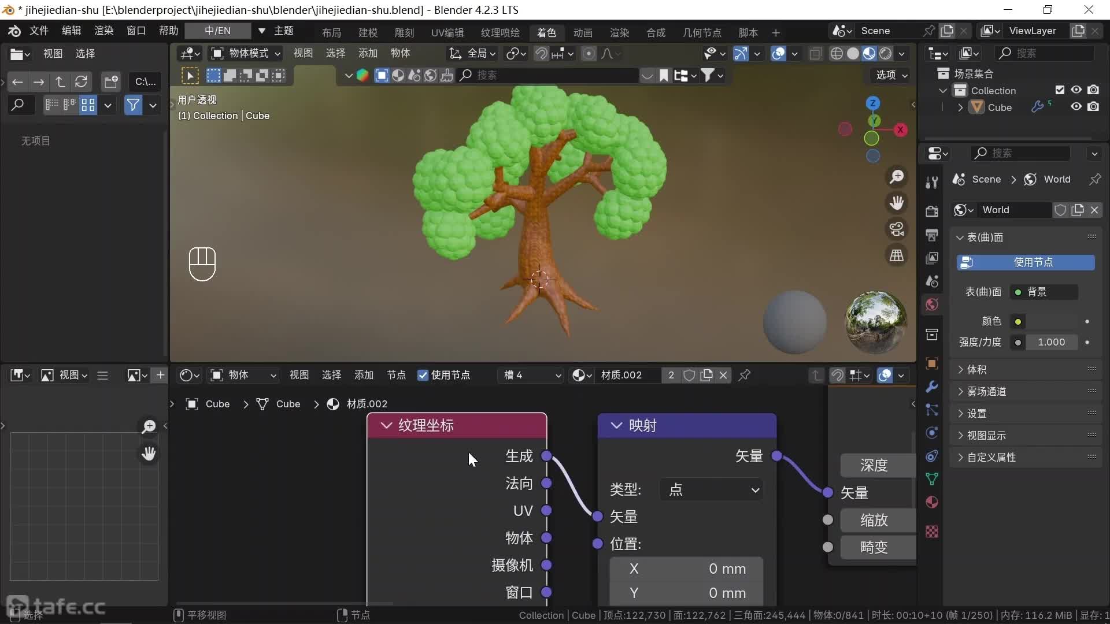
Task: Switch to orthographic grid view icon
Action: [x=897, y=255]
